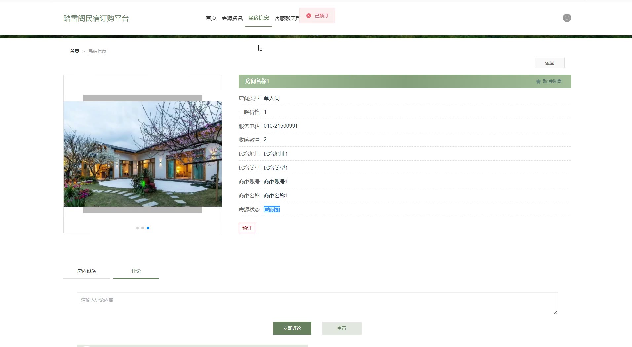Click the highlighted 已预订 status value
The height and width of the screenshot is (347, 632).
click(x=272, y=209)
